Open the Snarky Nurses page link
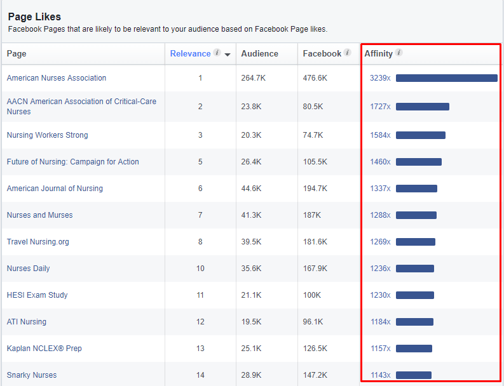504x386 pixels. (x=32, y=375)
